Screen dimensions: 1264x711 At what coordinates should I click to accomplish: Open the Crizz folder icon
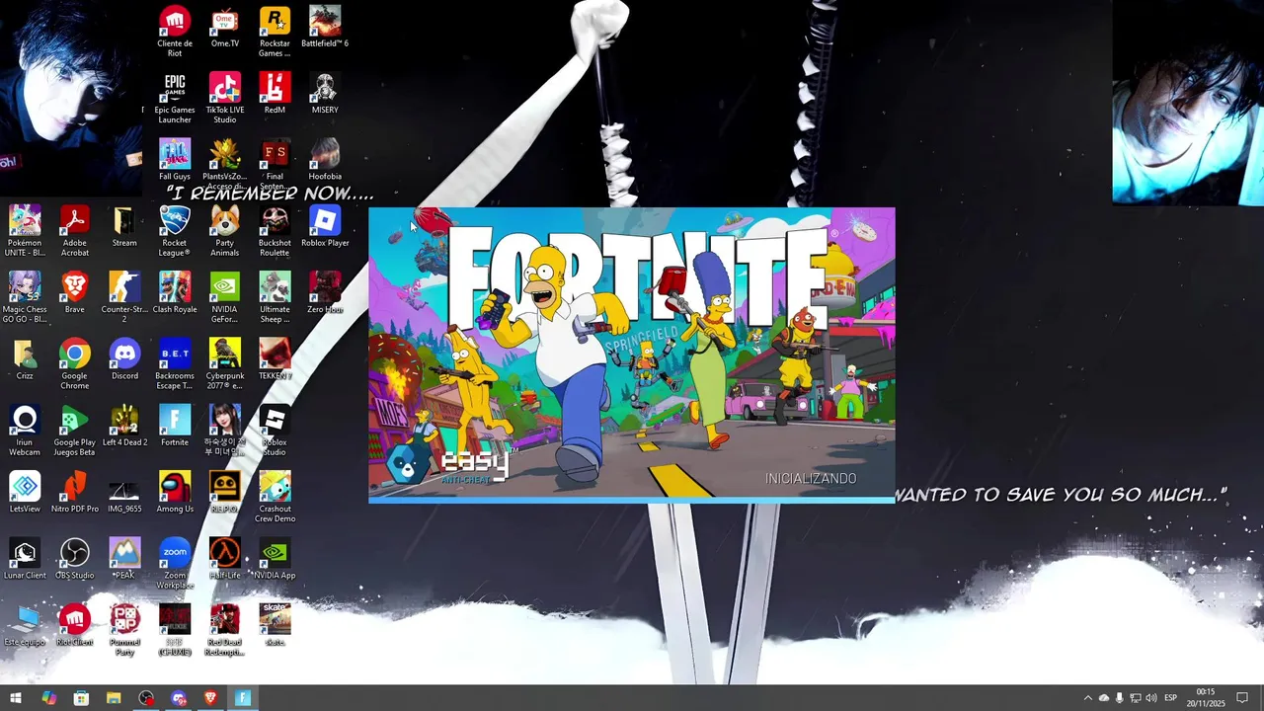coord(25,358)
